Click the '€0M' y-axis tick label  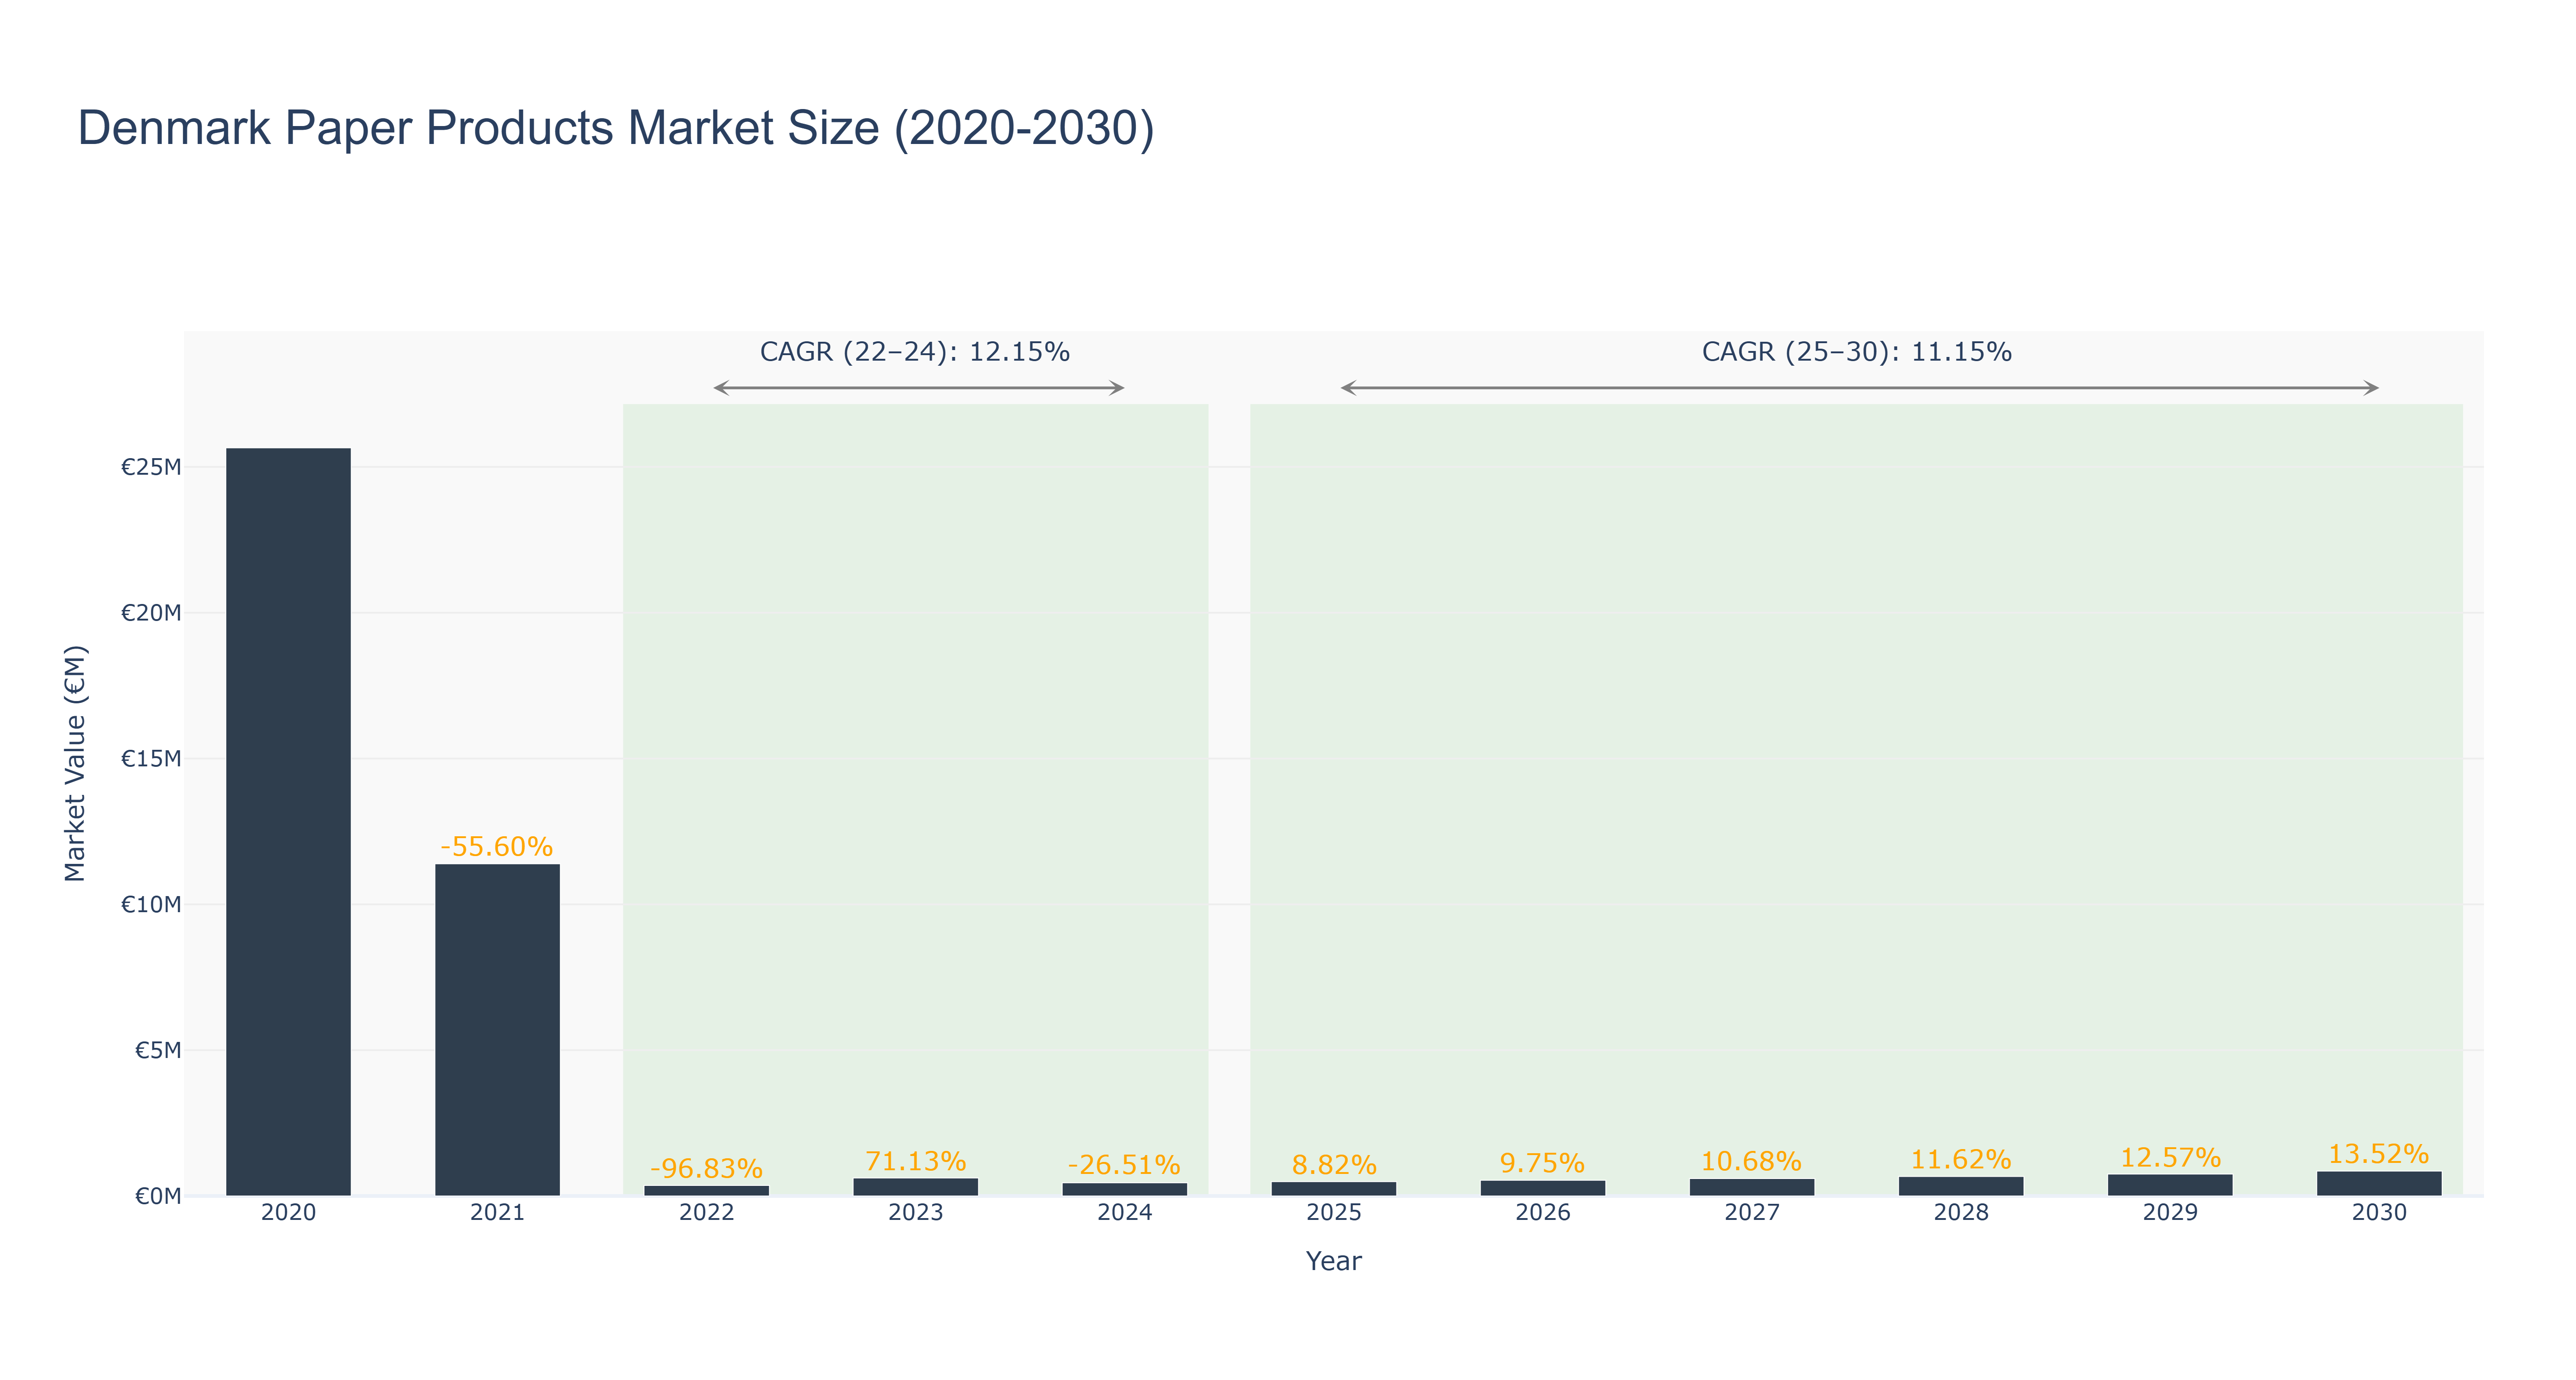[x=158, y=1196]
